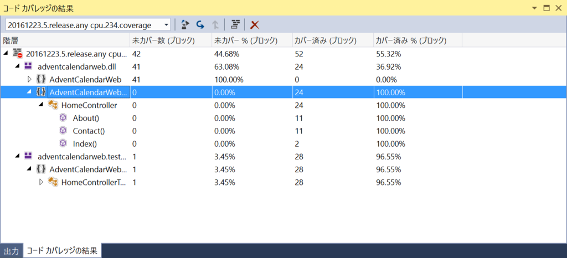Click the 96.55% value in the HomeControllerT... row
Viewport: 567px width, 258px height.
(x=388, y=182)
